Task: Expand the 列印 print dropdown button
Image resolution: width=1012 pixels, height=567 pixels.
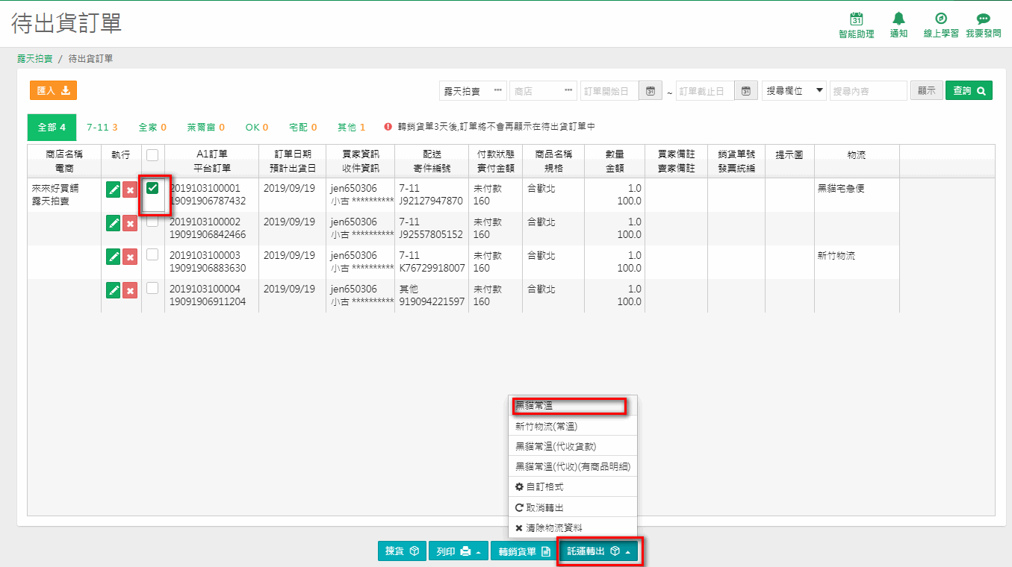Action: click(459, 551)
